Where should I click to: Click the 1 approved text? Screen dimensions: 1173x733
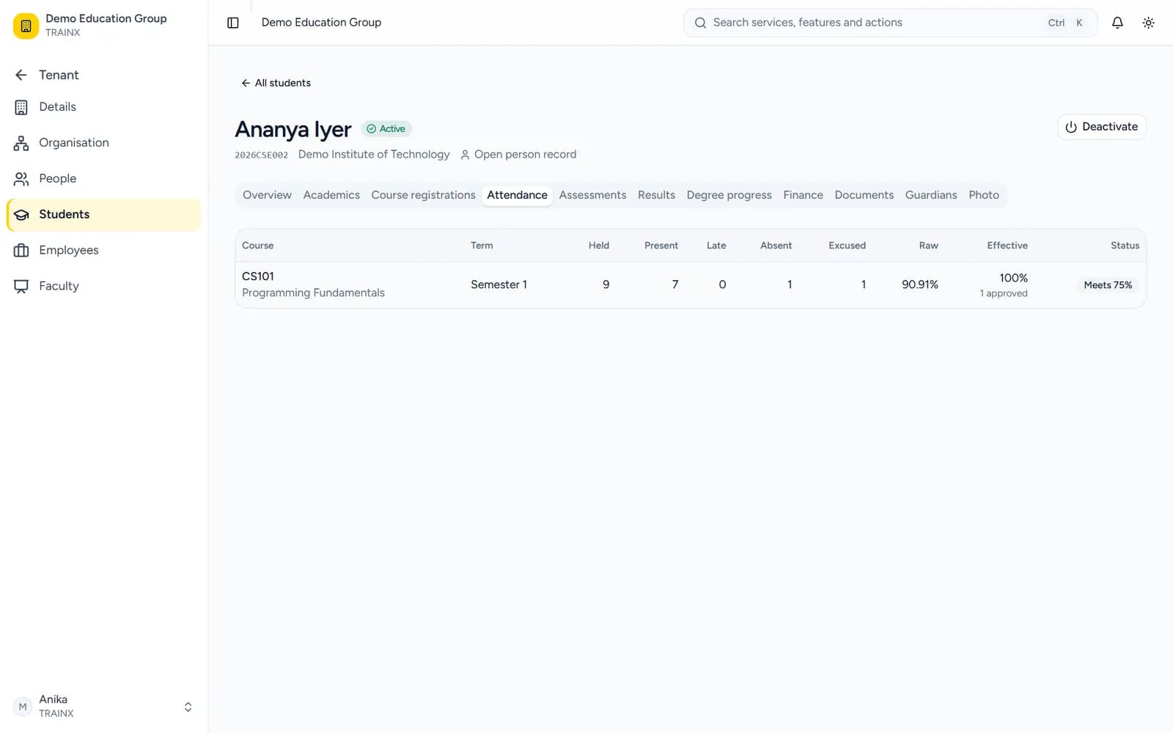pos(1004,293)
